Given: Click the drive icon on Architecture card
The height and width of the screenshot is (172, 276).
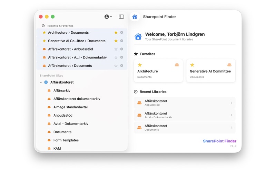Looking at the screenshot, I should 177,65.
